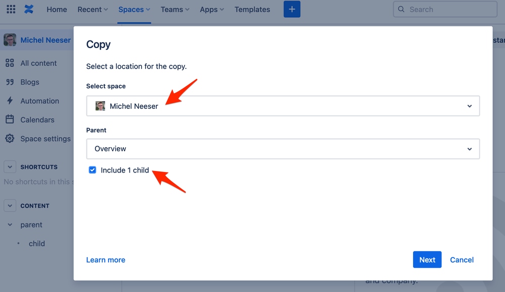The height and width of the screenshot is (292, 505).
Task: Open the Apps menu
Action: [x=212, y=9]
